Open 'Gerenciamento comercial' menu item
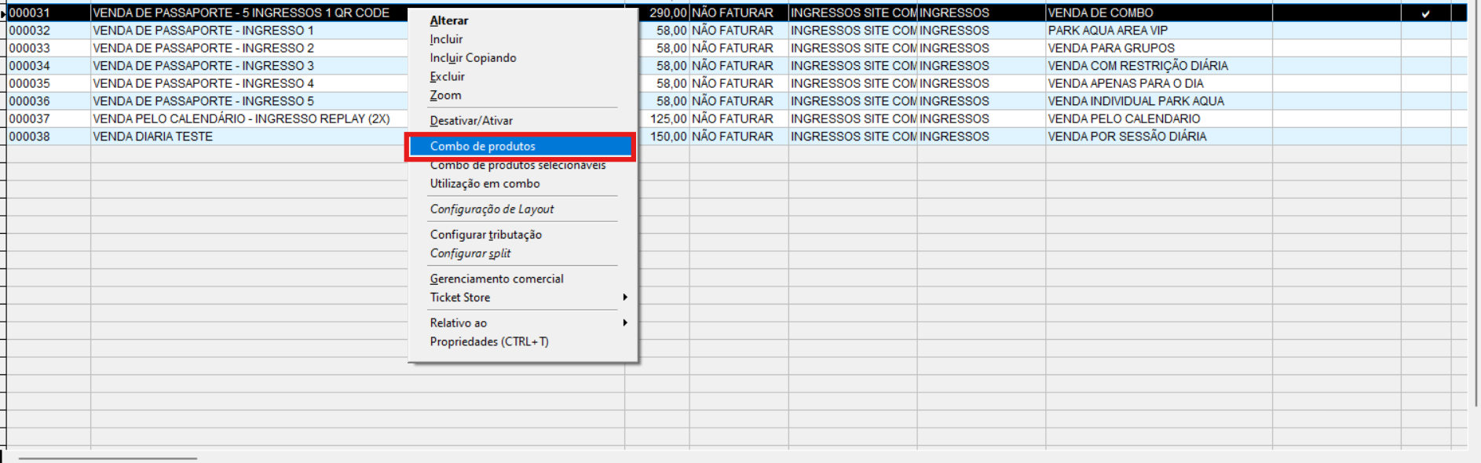Image resolution: width=1481 pixels, height=463 pixels. 496,279
